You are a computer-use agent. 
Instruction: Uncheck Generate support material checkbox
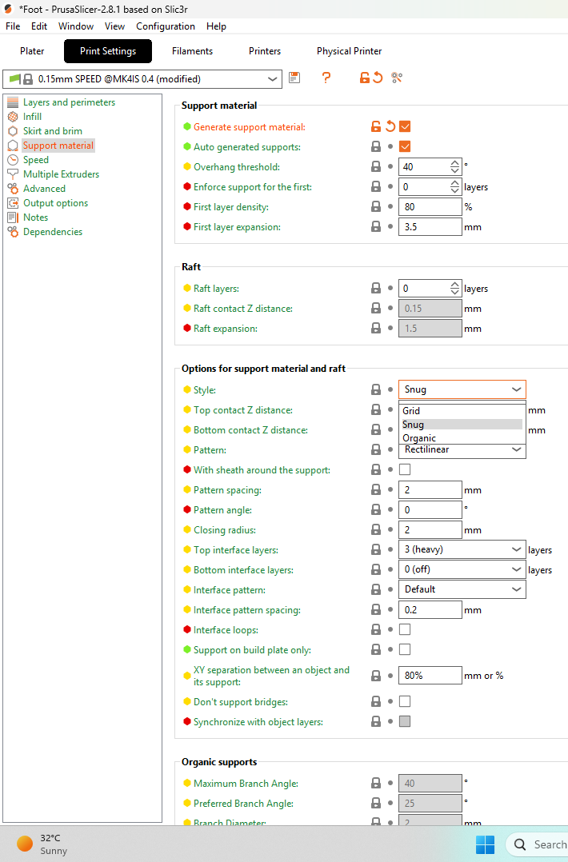(x=405, y=126)
